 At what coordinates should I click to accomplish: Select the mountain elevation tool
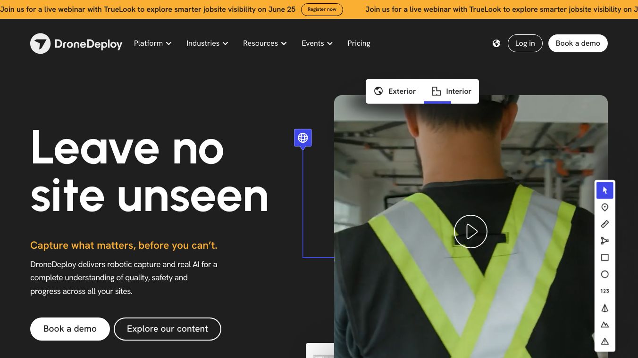tap(605, 325)
